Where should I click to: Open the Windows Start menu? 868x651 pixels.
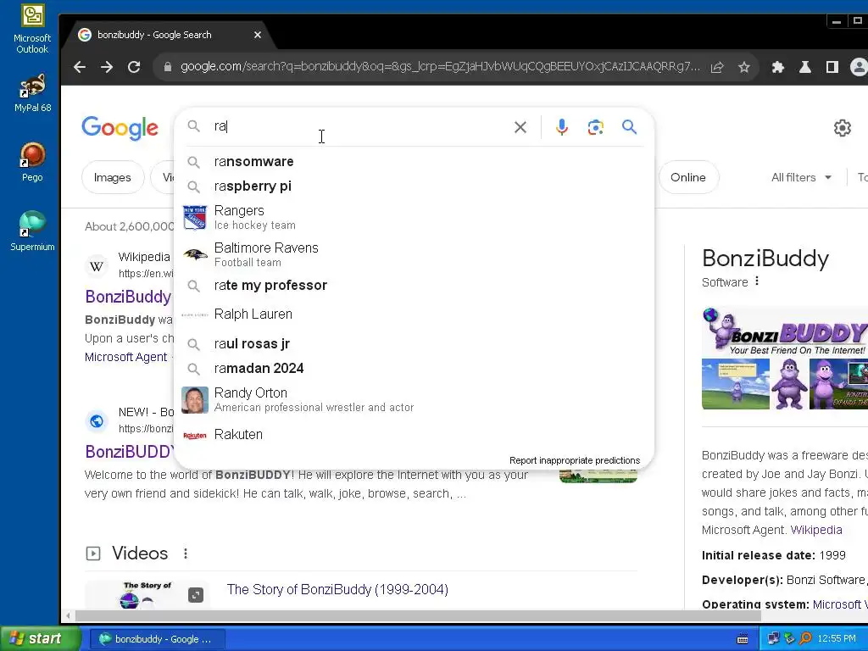tap(41, 639)
